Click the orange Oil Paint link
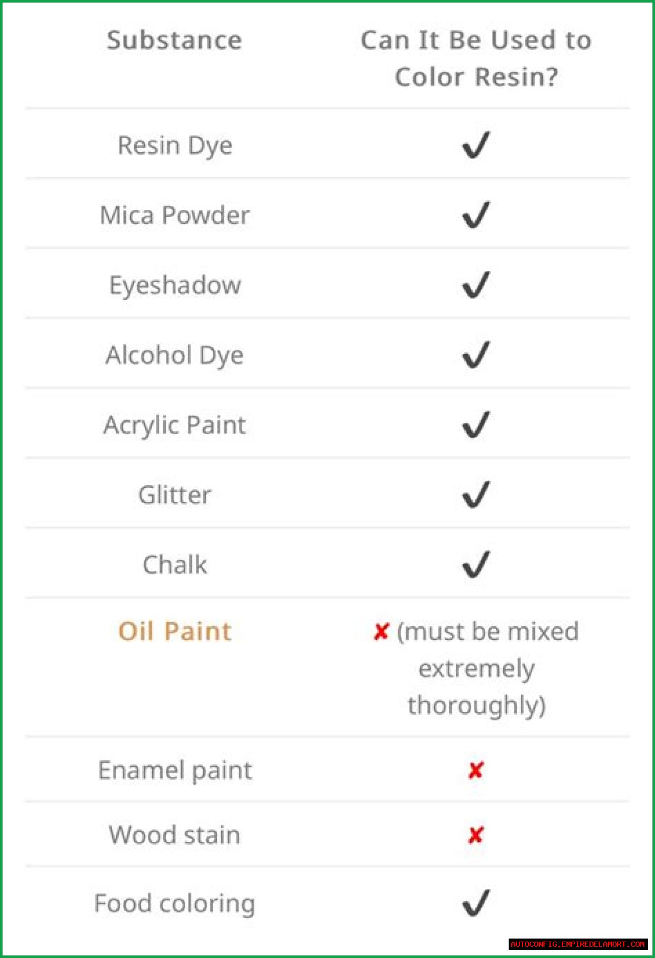Screen dimensions: 655x958 point(174,631)
